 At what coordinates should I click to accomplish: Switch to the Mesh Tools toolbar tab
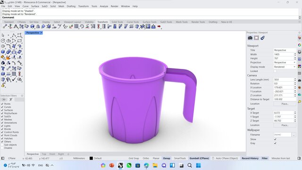coord(181,22)
